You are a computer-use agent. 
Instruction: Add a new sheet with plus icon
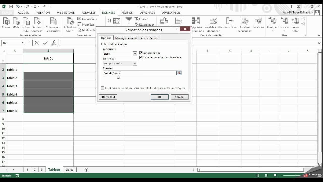86,170
